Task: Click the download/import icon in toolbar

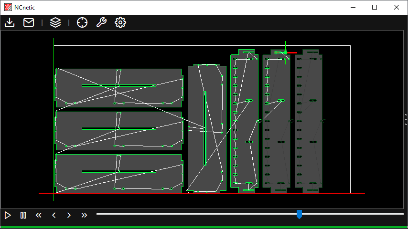Action: pyautogui.click(x=10, y=22)
